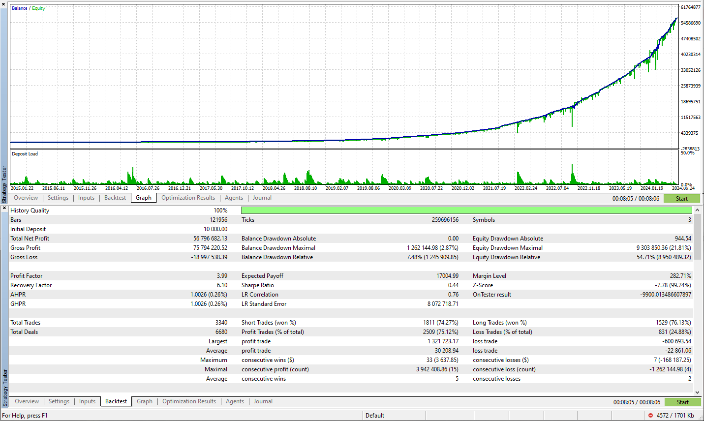Click Equity Drawdown Relative value 54.71%
This screenshot has width=704, height=421.
coord(664,257)
